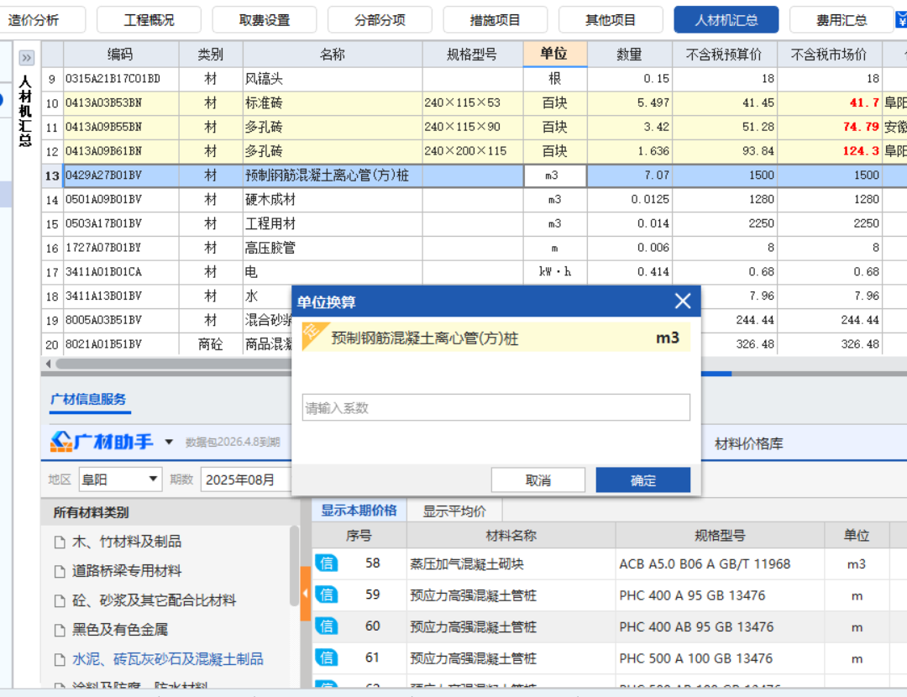Open the 期数 2025年08月 period field
This screenshot has height=697, width=907.
(246, 480)
